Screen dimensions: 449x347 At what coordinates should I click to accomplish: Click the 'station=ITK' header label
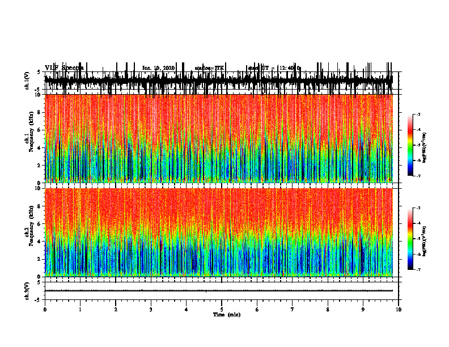(209, 68)
